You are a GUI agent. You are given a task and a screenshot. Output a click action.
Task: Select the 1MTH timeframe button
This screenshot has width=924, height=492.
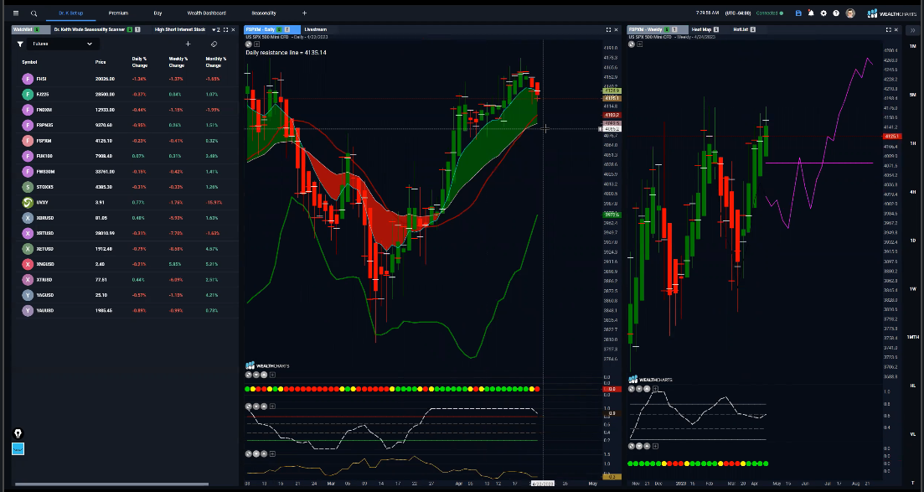pyautogui.click(x=913, y=337)
